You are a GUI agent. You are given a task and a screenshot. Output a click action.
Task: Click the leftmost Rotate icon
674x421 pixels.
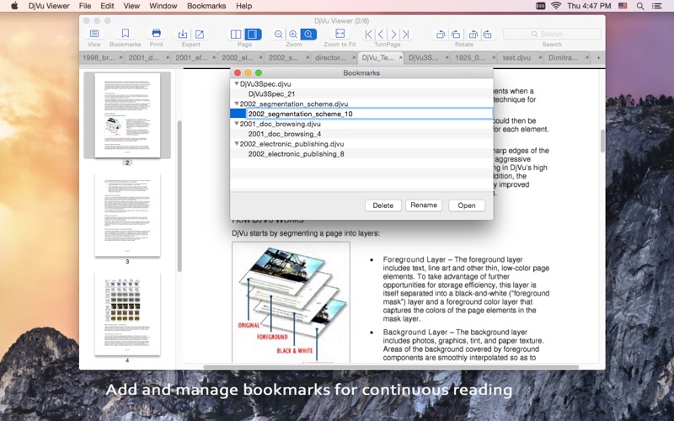[x=441, y=35]
